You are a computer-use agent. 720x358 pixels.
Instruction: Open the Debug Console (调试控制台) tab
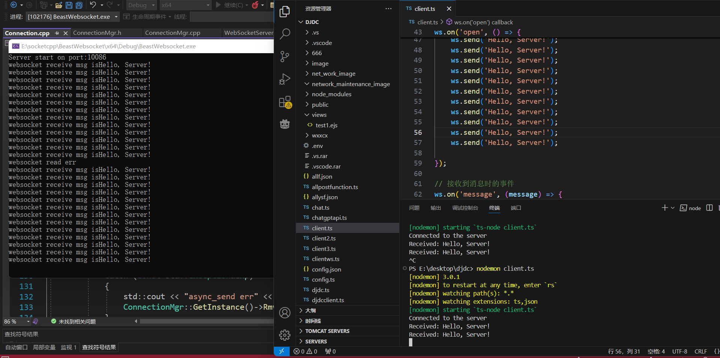coord(465,208)
